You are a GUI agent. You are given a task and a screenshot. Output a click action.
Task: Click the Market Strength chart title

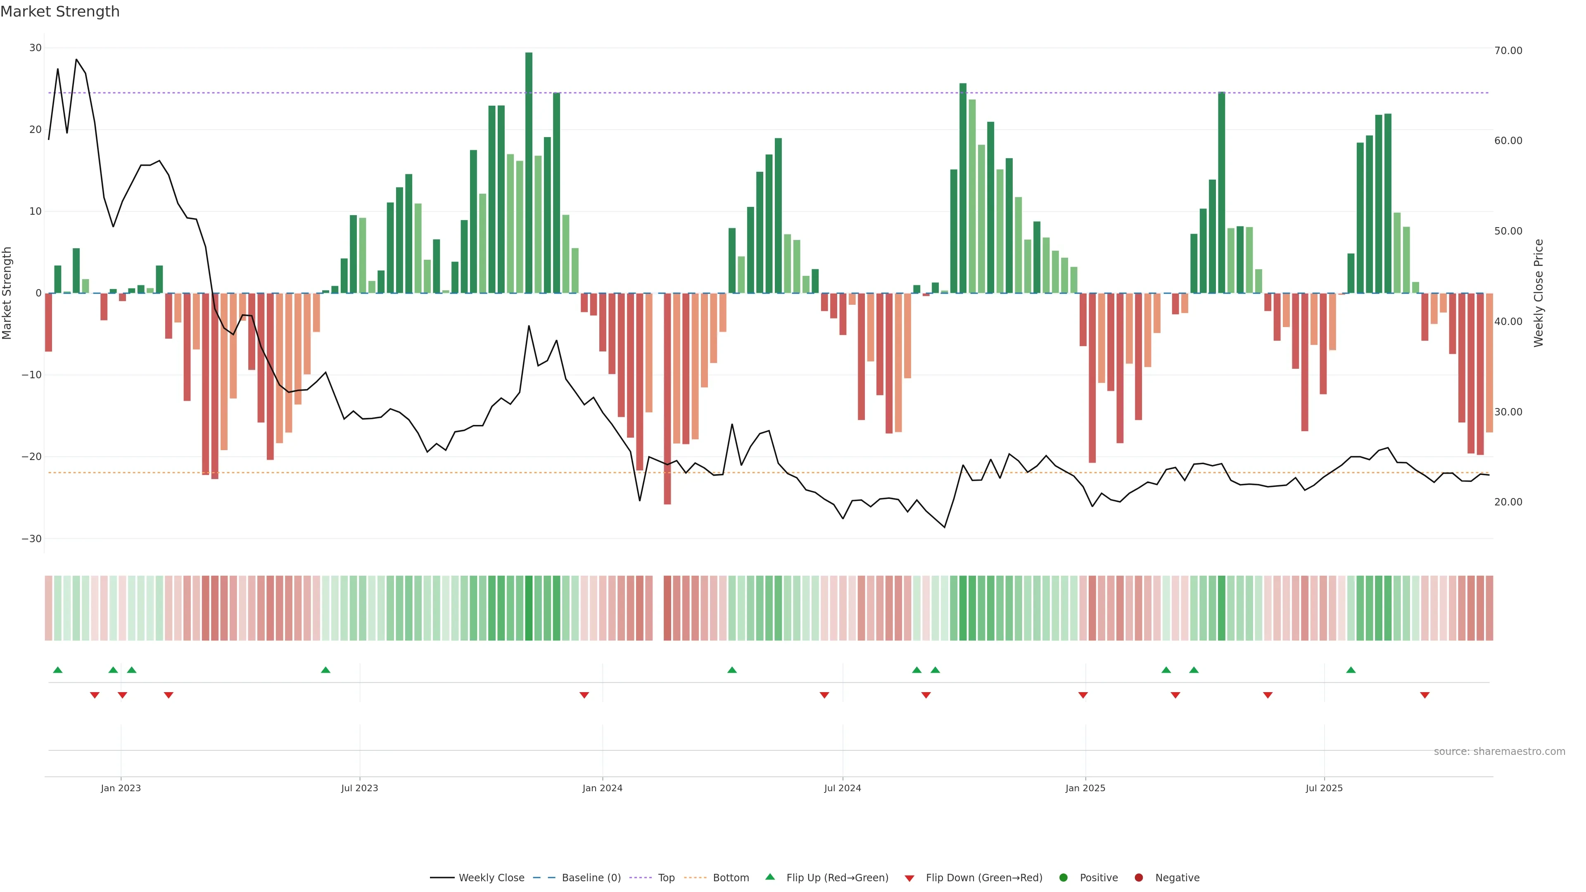click(x=60, y=12)
